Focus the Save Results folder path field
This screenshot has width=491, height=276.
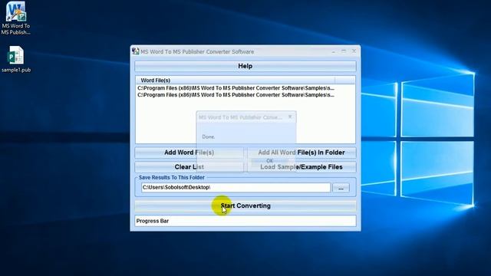236,187
